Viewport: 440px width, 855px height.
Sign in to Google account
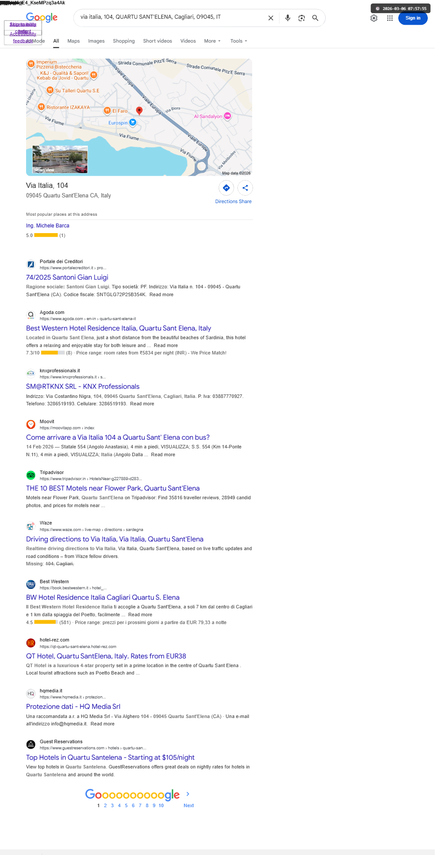click(413, 18)
